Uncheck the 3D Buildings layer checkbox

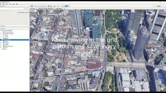(2, 40)
